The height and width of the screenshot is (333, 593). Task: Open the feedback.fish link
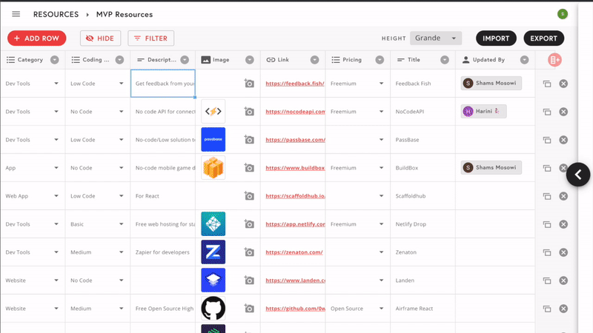click(295, 84)
